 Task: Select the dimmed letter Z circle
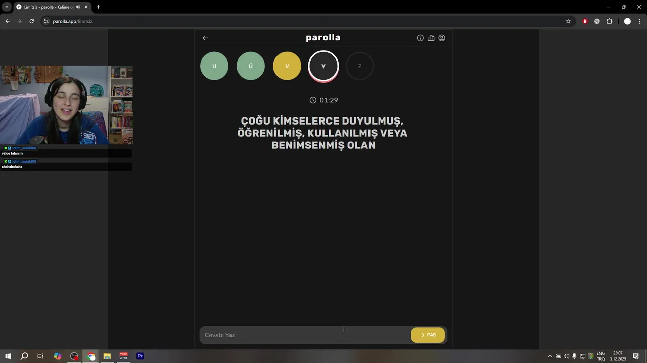tap(360, 66)
